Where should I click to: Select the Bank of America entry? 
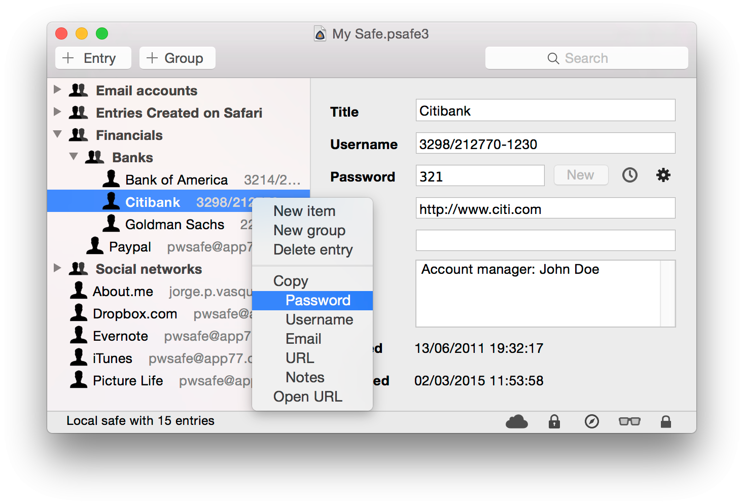(x=179, y=179)
